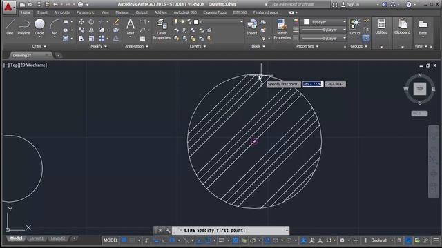The width and height of the screenshot is (442, 248).
Task: Switch to the Insert ribbon tab
Action: point(42,12)
